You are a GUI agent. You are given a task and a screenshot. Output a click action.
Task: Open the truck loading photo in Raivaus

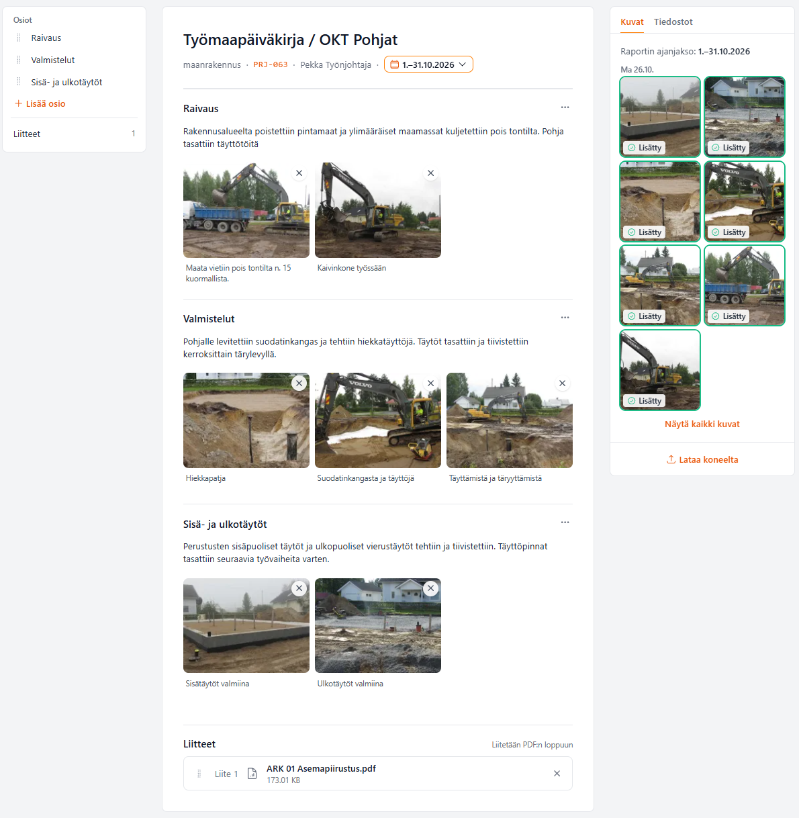click(246, 210)
